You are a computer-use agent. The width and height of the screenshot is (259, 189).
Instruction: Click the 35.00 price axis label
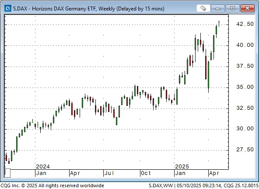click(245, 87)
